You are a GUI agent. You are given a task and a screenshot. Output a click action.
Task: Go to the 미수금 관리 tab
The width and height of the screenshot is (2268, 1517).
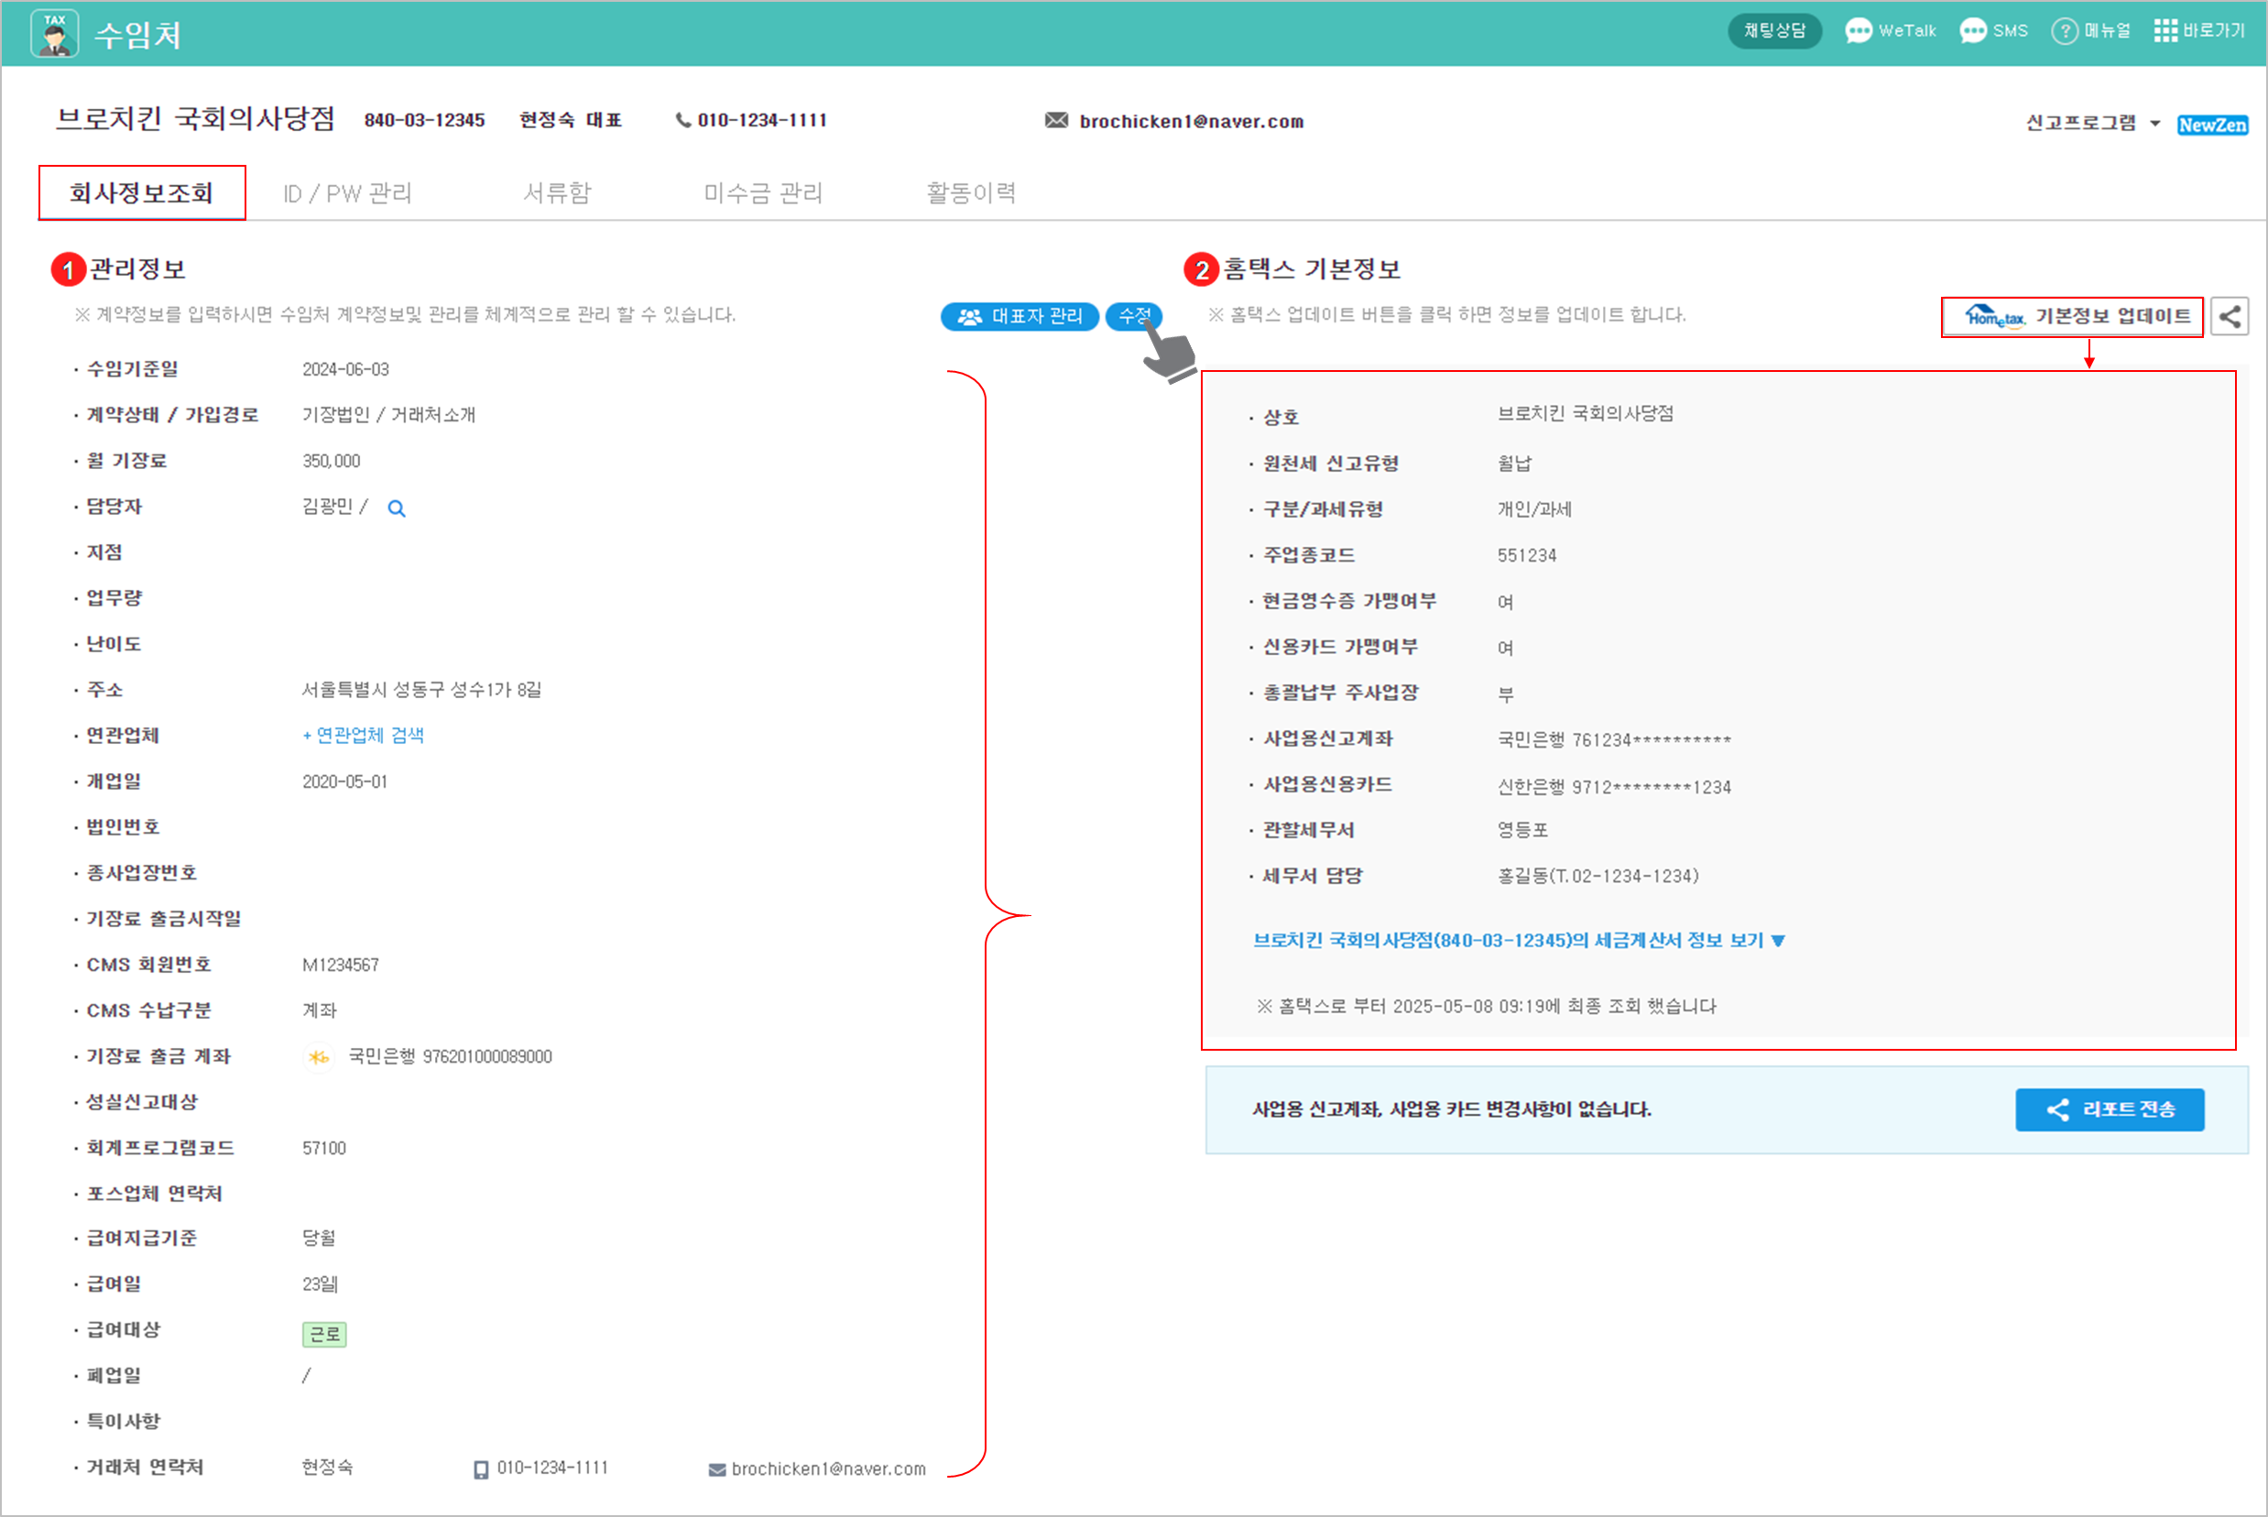pos(763,193)
